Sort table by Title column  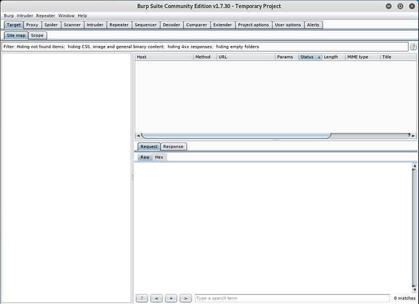click(x=398, y=57)
